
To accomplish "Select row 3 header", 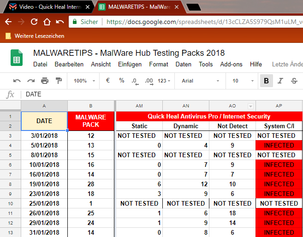I will click(x=10, y=136).
